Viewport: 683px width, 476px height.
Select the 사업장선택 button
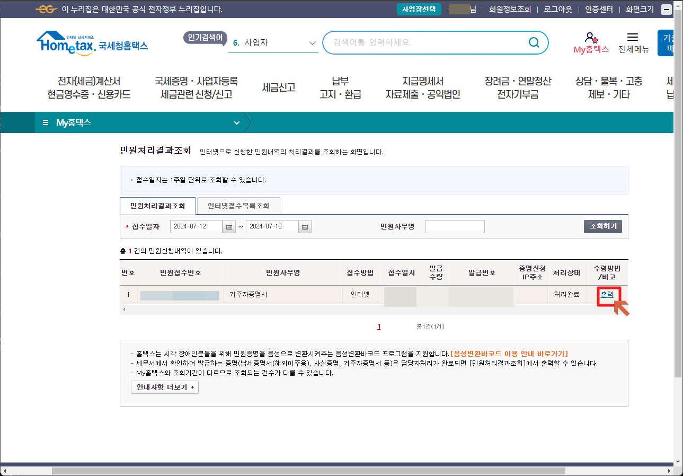(419, 9)
